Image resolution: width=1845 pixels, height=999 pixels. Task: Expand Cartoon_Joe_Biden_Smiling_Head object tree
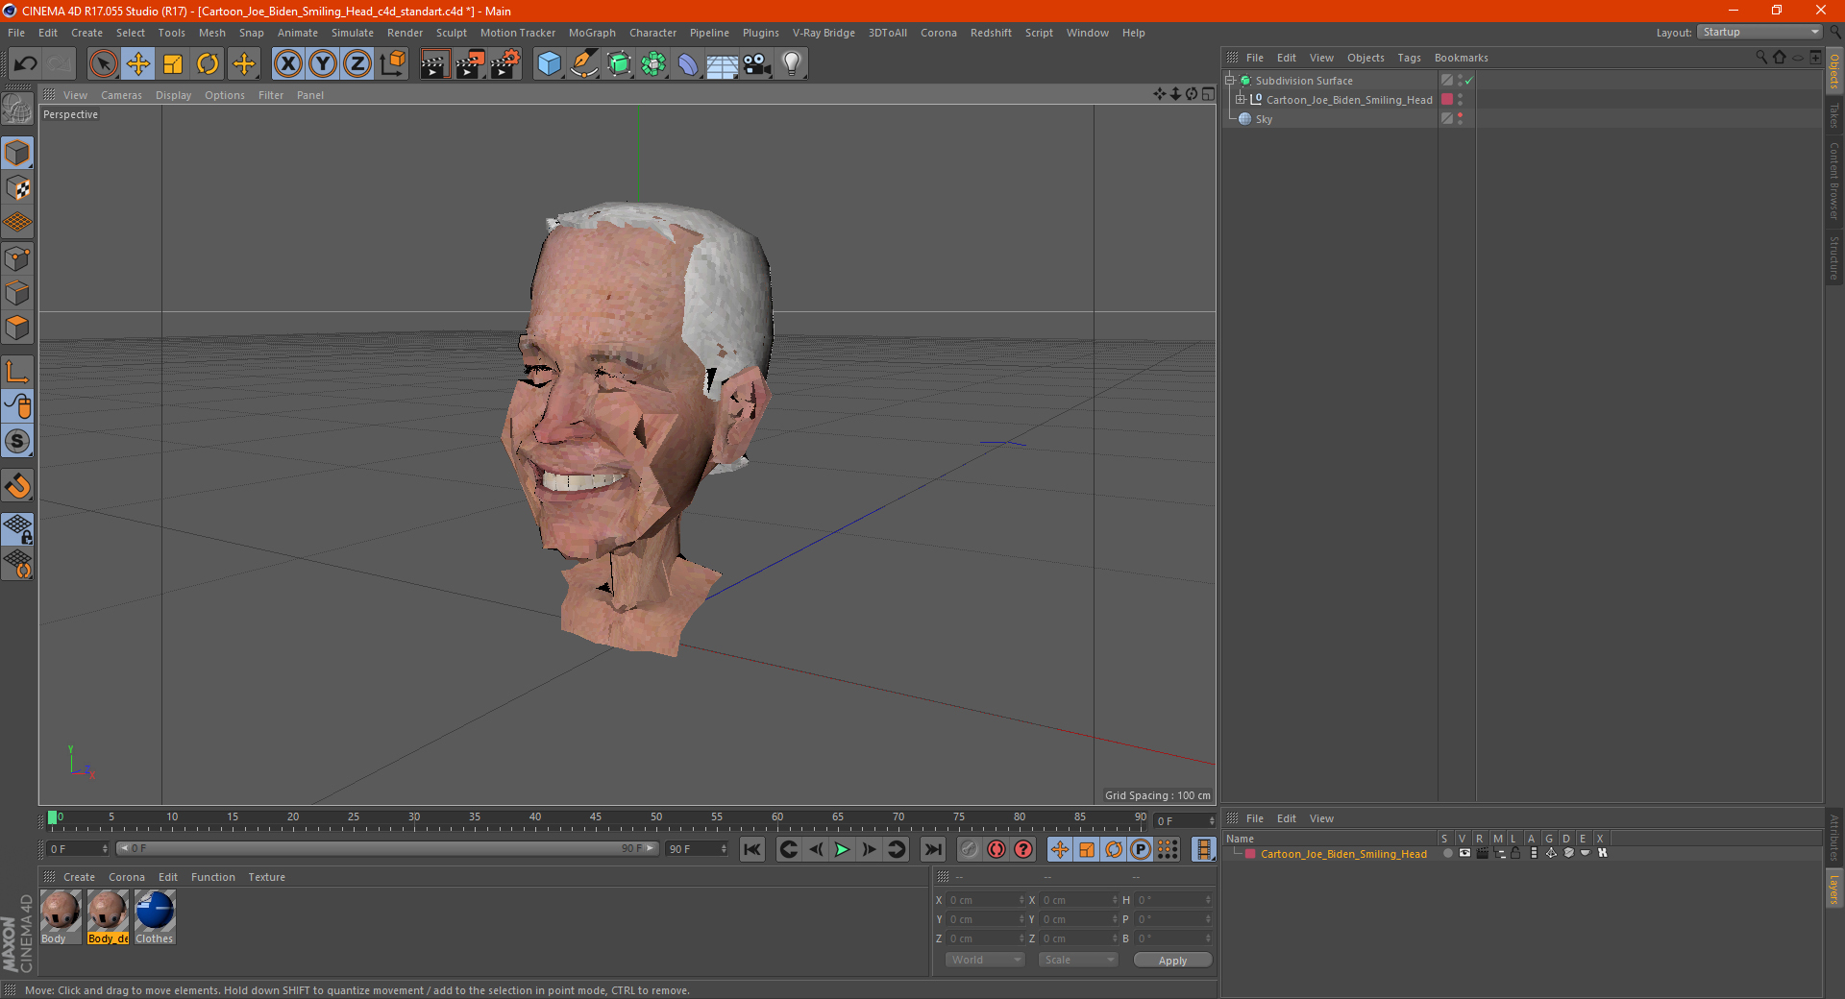click(x=1241, y=99)
